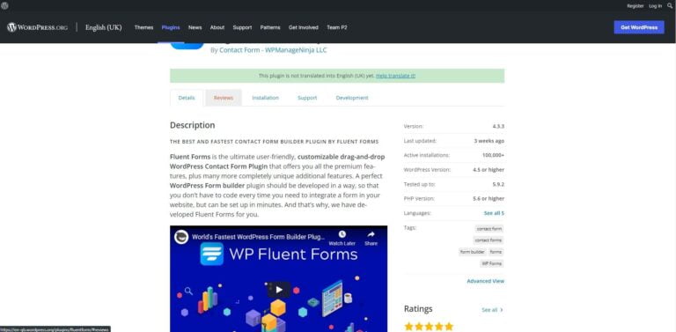The image size is (676, 332).
Task: Open the Register link
Action: click(x=635, y=6)
